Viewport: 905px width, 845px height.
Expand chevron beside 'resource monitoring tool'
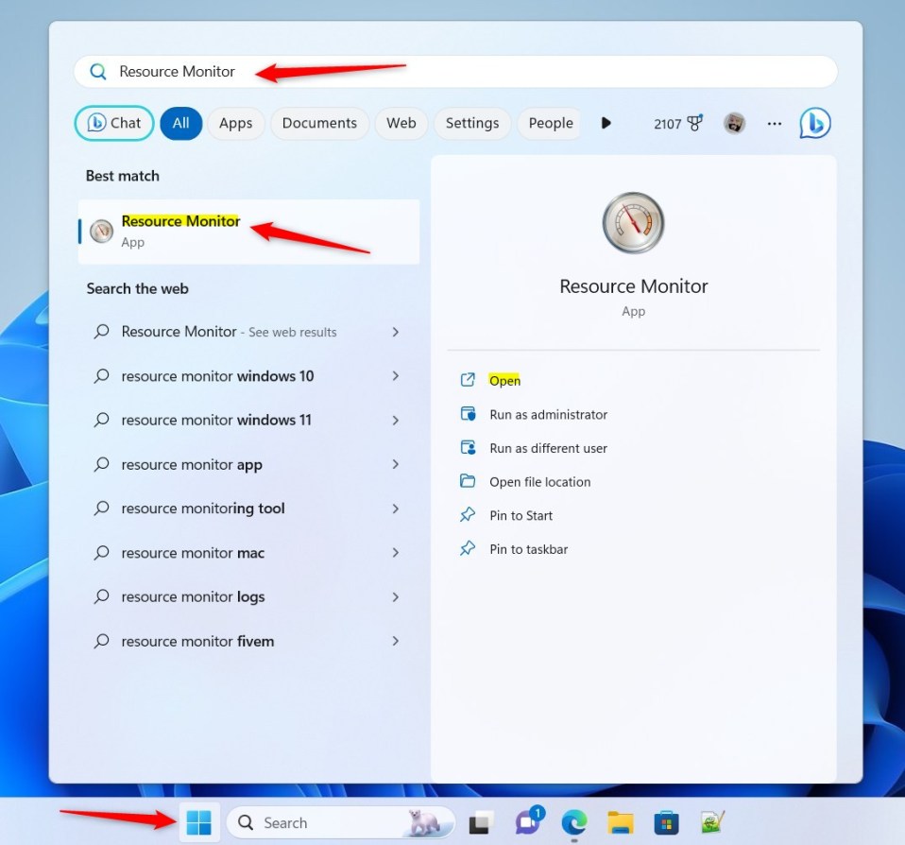point(396,509)
